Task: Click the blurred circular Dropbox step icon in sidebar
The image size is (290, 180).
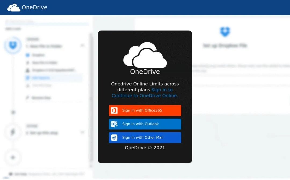Action: coord(13,45)
